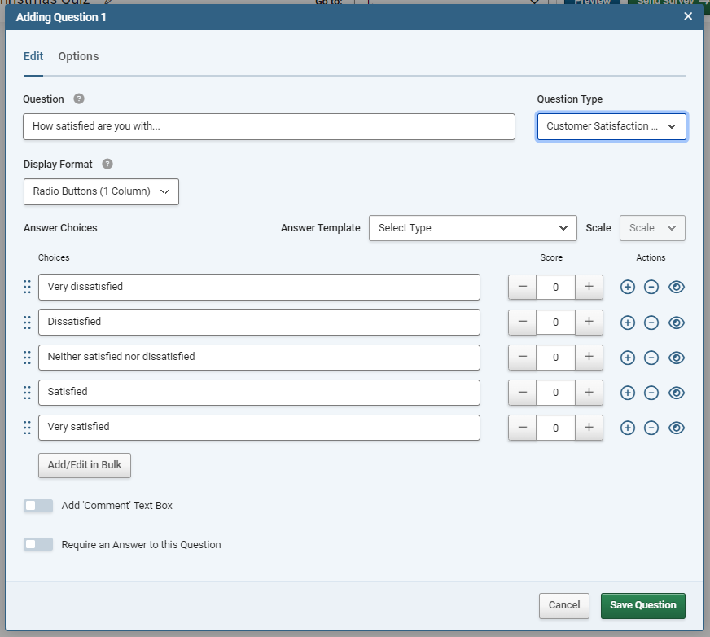Enable Require an Answer to this Question
Image resolution: width=710 pixels, height=637 pixels.
[38, 544]
